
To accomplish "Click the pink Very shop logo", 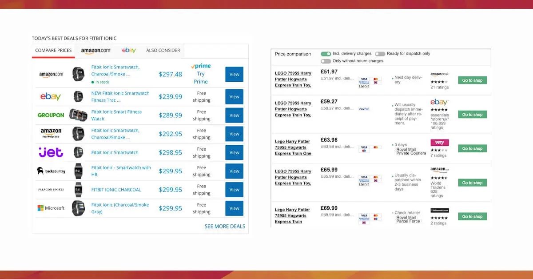I will click(x=440, y=143).
